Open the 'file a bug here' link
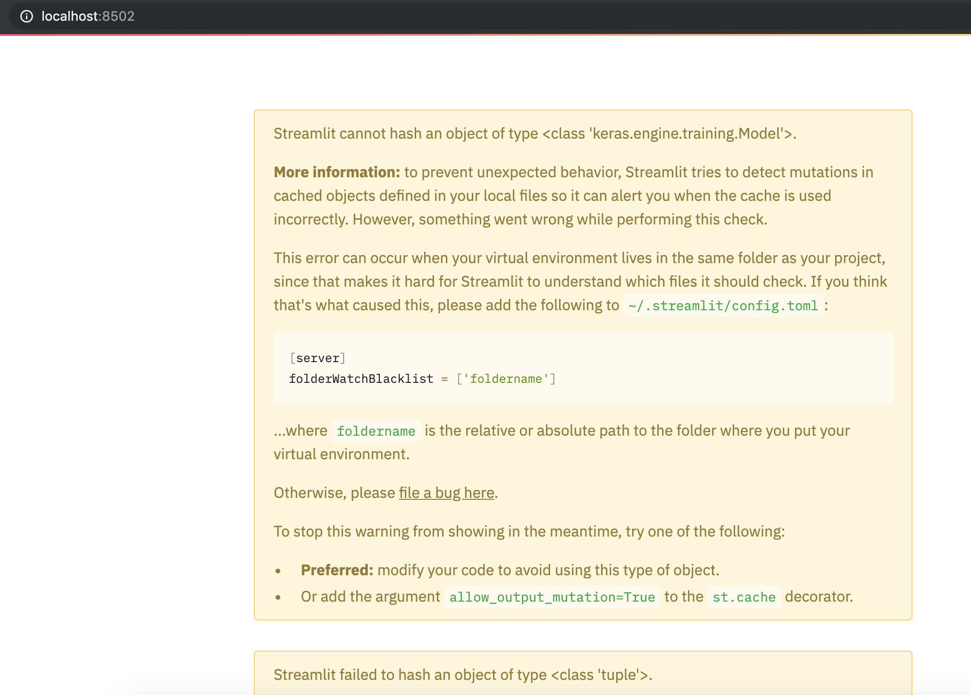Image resolution: width=971 pixels, height=695 pixels. [x=445, y=492]
